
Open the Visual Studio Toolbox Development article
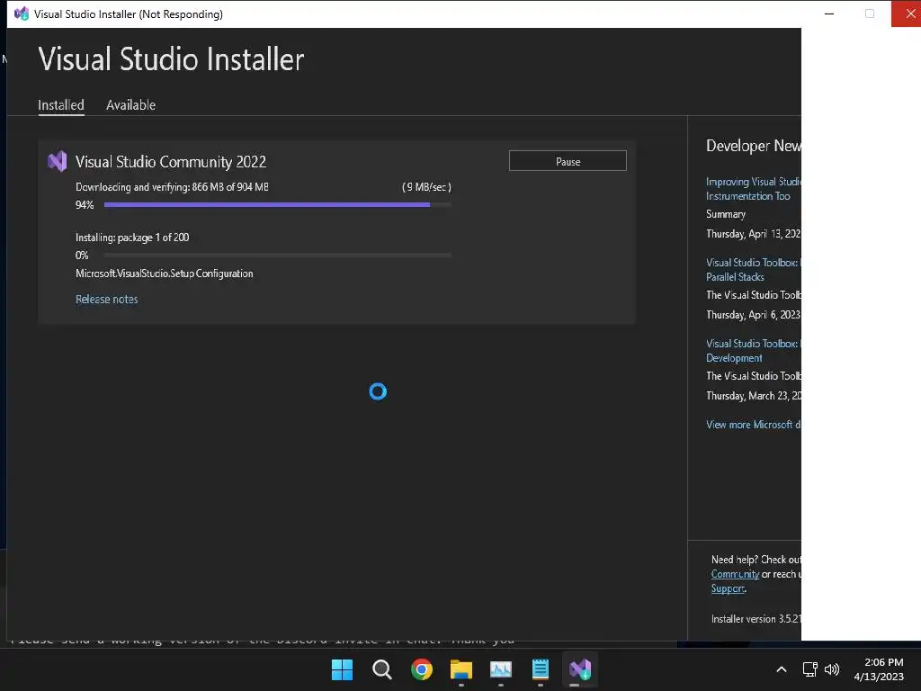pyautogui.click(x=753, y=351)
